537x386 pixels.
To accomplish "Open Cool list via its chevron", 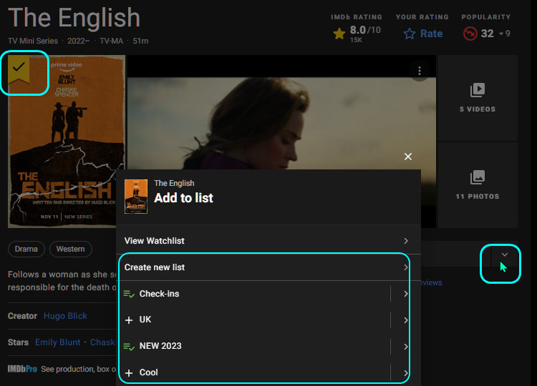I will pyautogui.click(x=406, y=372).
